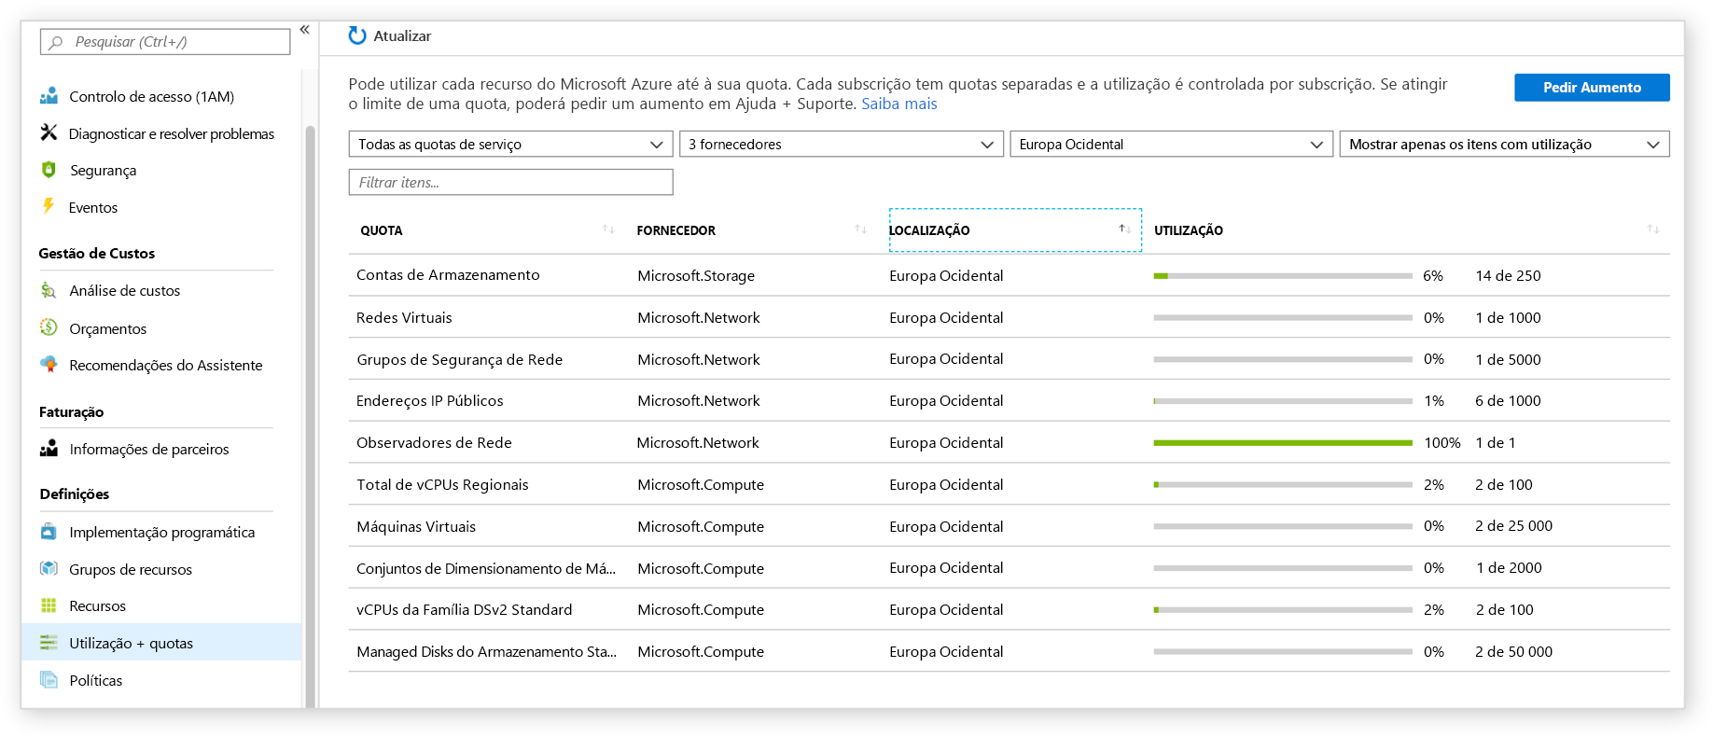
Task: Sort by LOCALIZAÇÃO column arrows
Action: [x=1125, y=229]
